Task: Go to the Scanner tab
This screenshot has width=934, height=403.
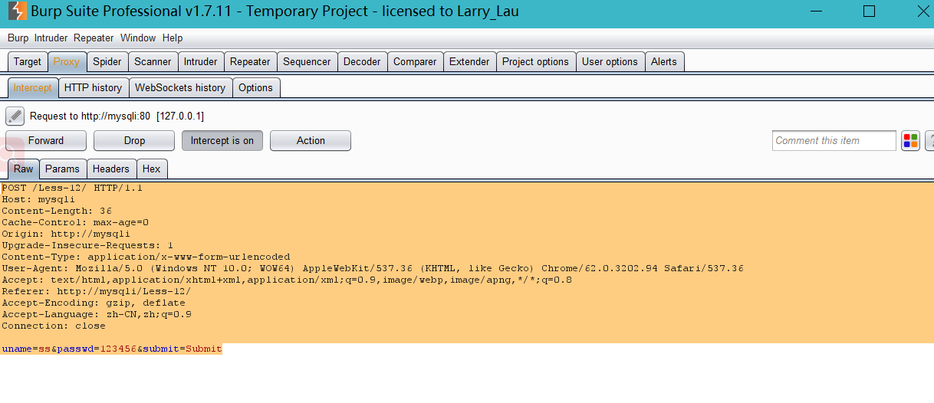Action: coord(153,62)
